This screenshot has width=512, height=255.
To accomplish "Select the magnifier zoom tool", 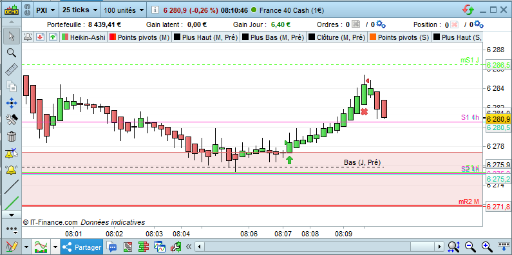I will (12, 53).
